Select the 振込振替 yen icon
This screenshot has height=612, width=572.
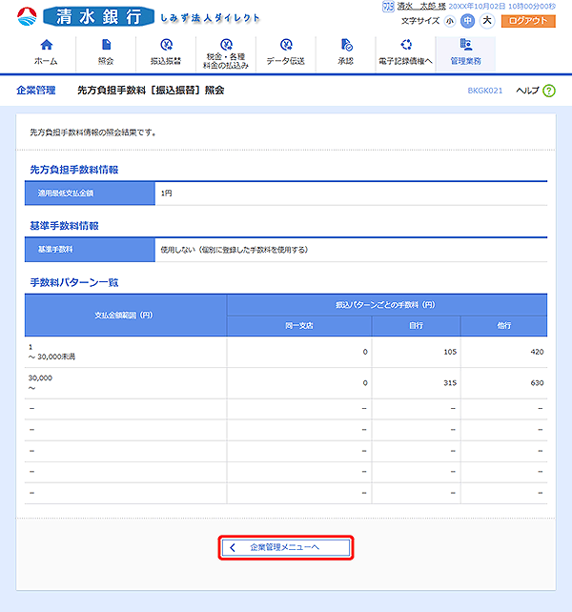pyautogui.click(x=165, y=46)
